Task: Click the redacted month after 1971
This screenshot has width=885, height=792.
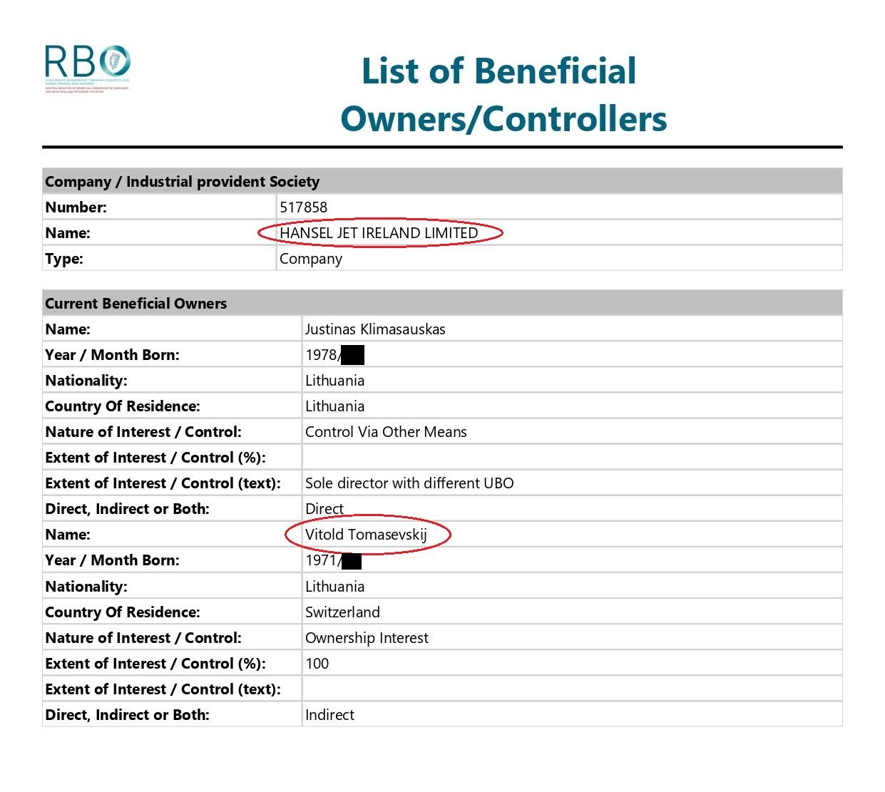Action: 351,561
